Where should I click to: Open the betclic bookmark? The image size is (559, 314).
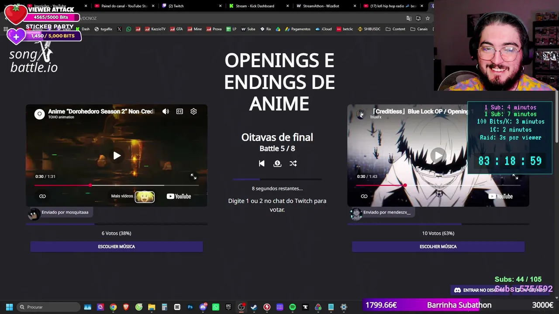(345, 29)
